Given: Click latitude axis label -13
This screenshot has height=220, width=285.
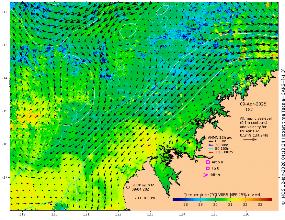Looking at the screenshot, I should point(5,45).
